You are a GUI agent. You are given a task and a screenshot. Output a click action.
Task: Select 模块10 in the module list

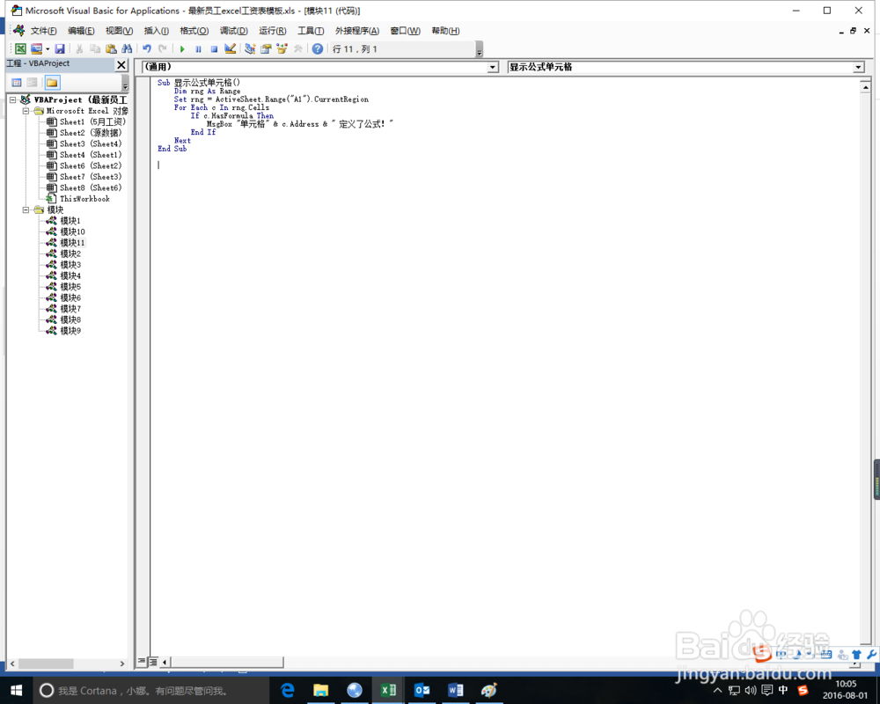(x=66, y=231)
